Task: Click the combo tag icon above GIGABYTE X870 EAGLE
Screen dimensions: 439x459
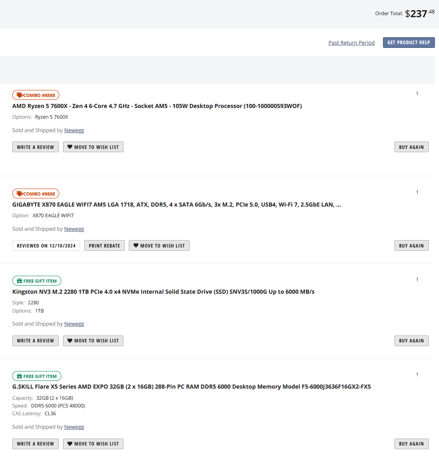Action: 20,194
